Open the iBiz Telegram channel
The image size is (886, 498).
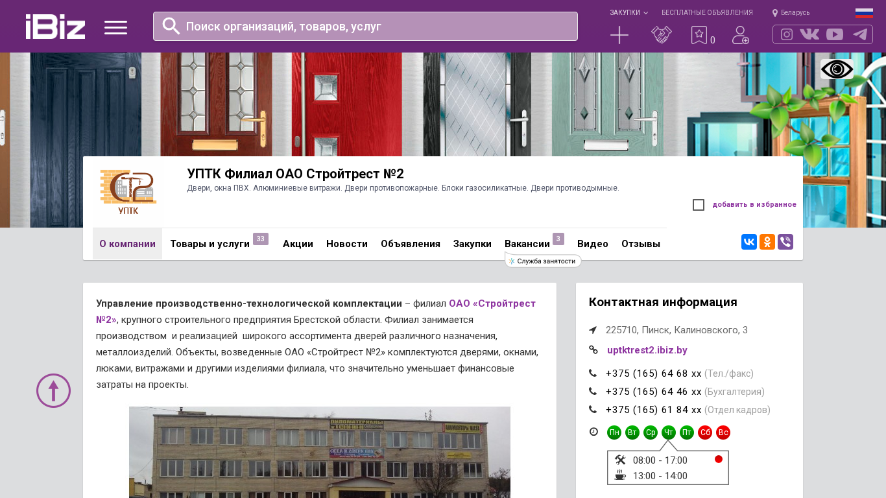(860, 34)
